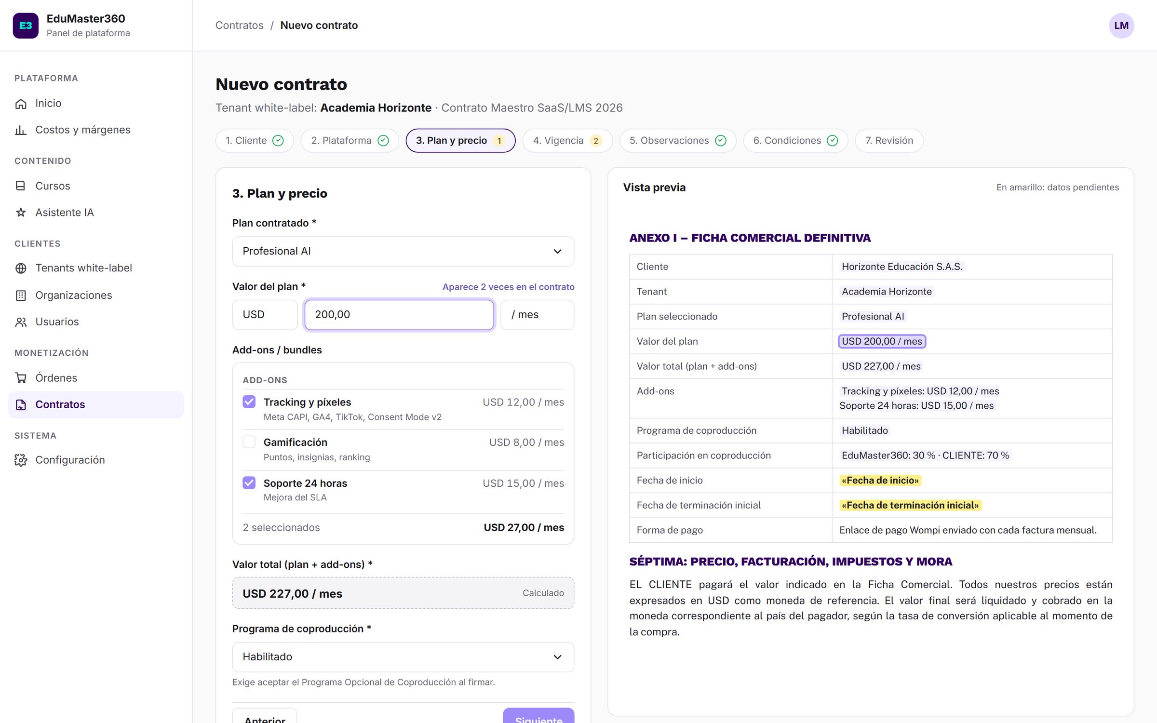The width and height of the screenshot is (1157, 723).
Task: Check the Gamificación add-on
Action: pos(249,442)
